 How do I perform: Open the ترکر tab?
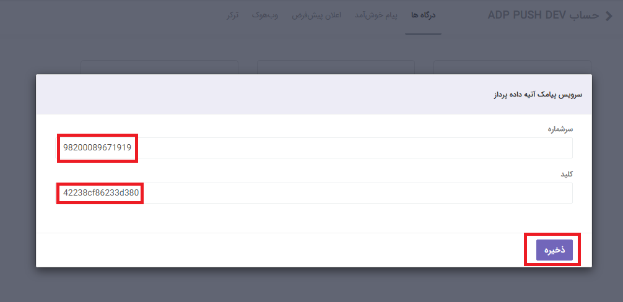[232, 15]
